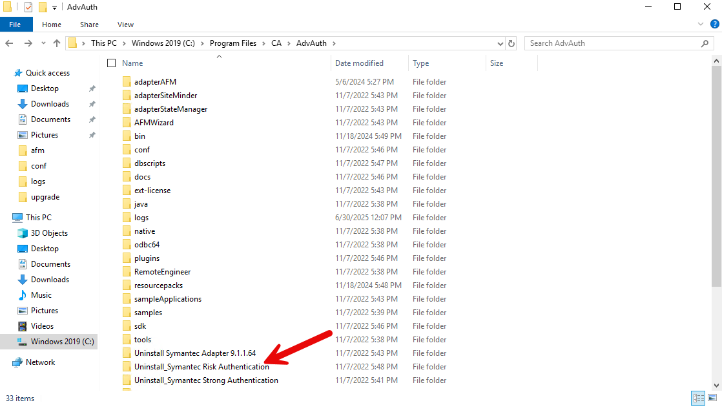Open the address bar history dropdown
The image size is (722, 414).
pyautogui.click(x=500, y=44)
